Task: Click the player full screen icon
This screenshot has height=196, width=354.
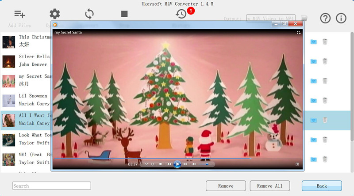Action: click(297, 164)
